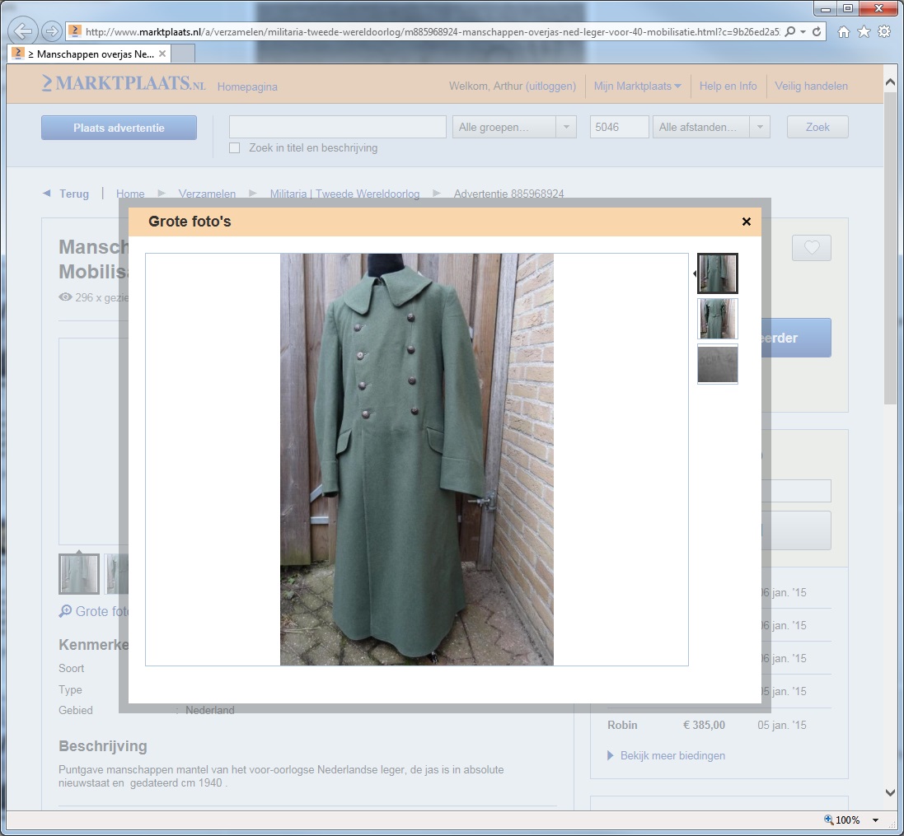Image resolution: width=904 pixels, height=836 pixels.
Task: Refresh the page with the reload icon
Action: click(817, 31)
